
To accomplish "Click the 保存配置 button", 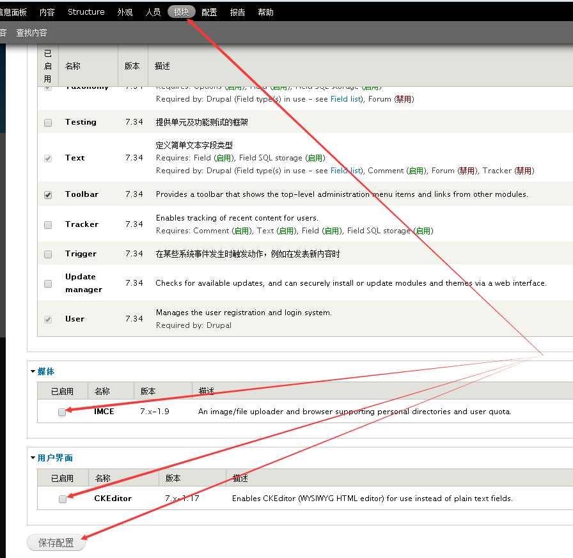I will pos(56,543).
